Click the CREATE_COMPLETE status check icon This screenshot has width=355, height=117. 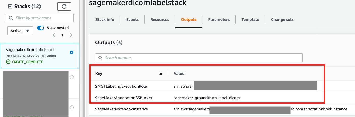pyautogui.click(x=8, y=62)
